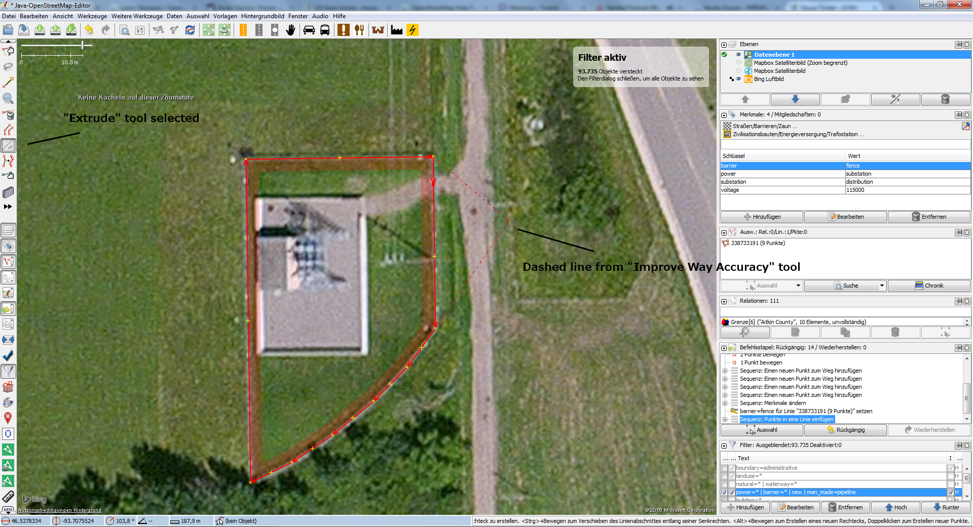This screenshot has width=973, height=527.
Task: Click the fork and knife preset icon
Action: pyautogui.click(x=359, y=30)
